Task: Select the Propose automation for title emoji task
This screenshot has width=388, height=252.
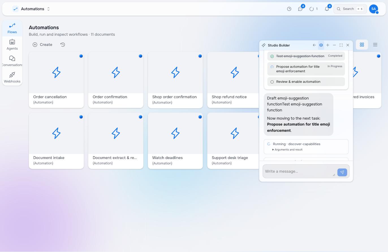Action: pos(306,69)
